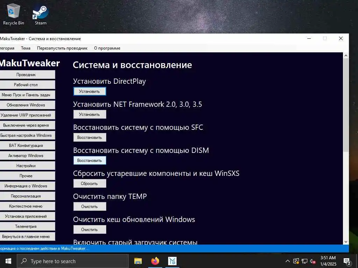Open Информация о Windows category

click(x=27, y=186)
